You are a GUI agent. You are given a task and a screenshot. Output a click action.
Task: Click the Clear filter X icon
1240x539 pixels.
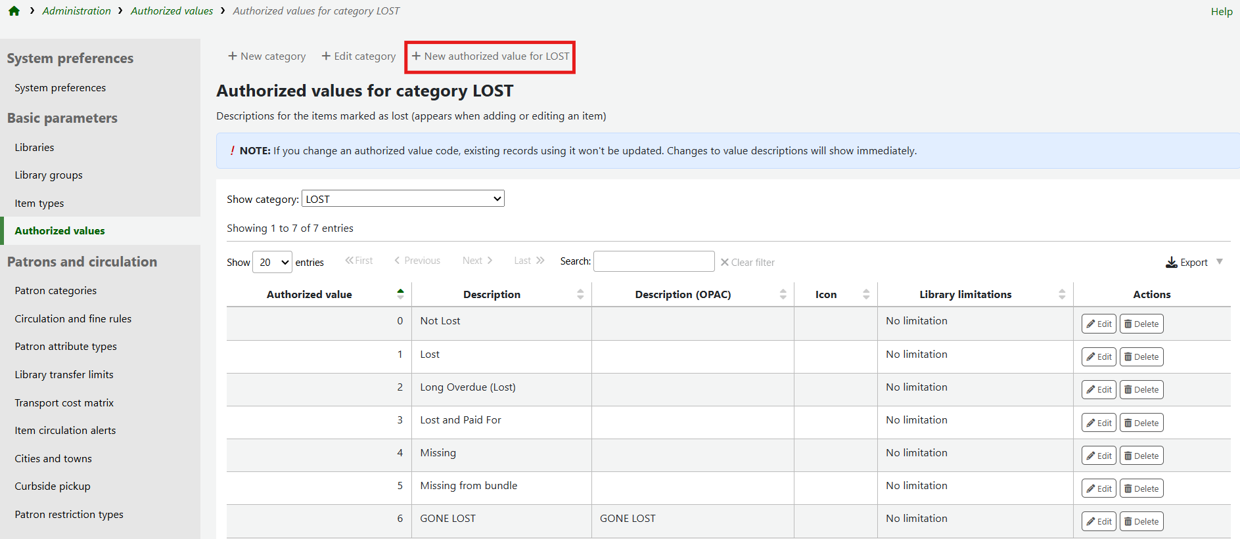(725, 262)
